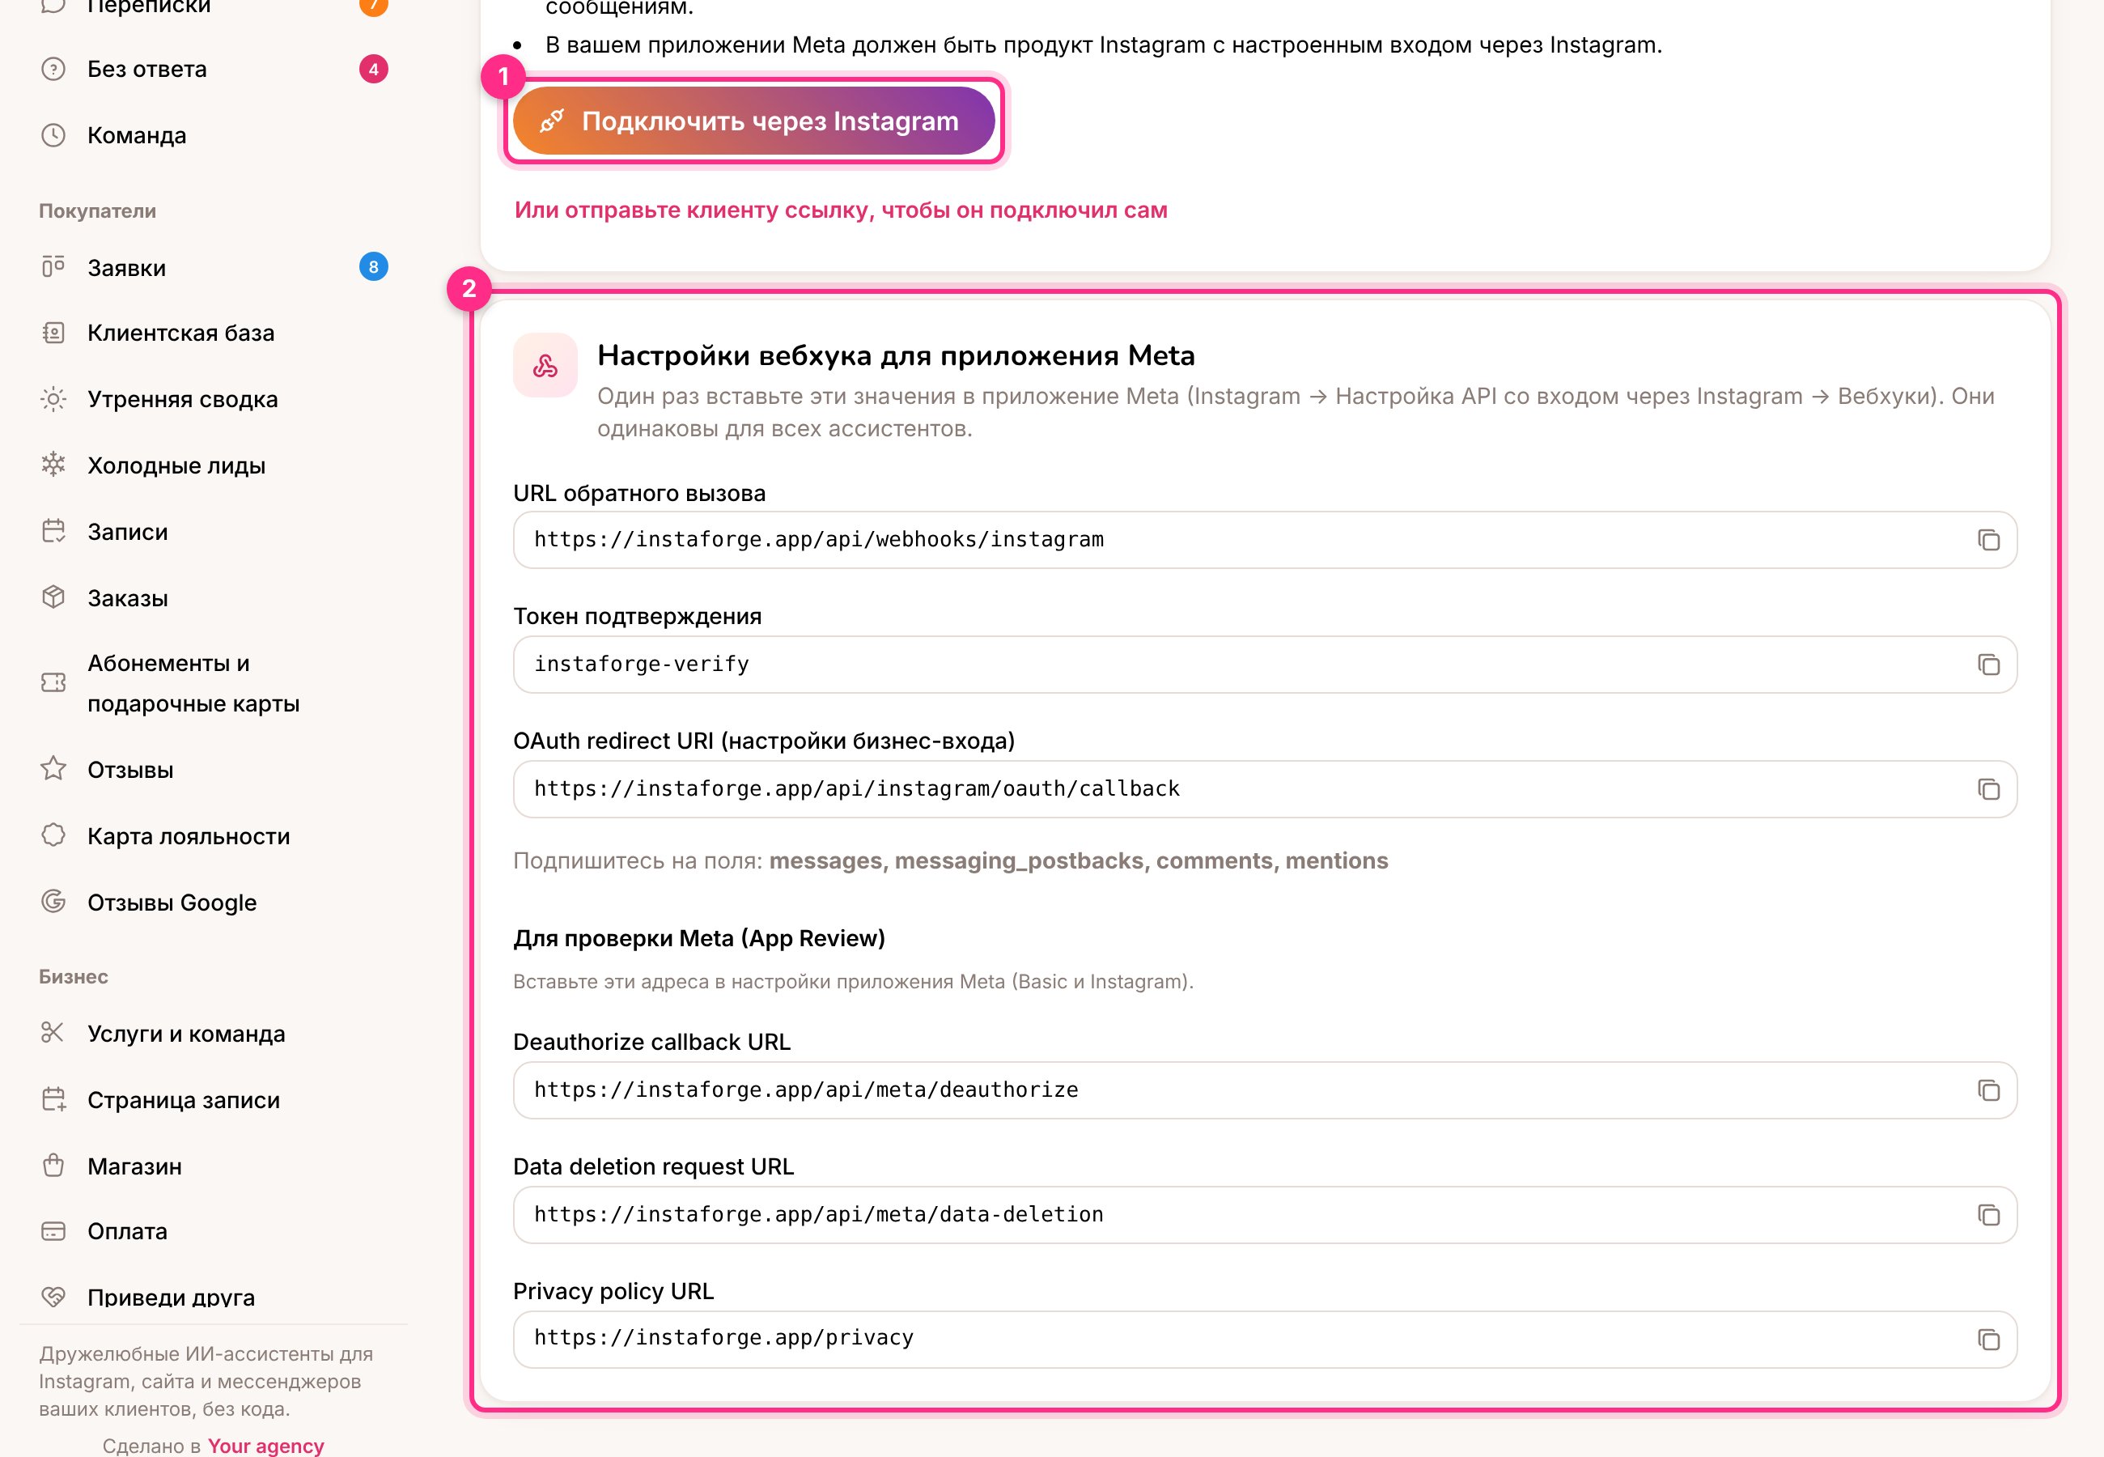Click the OAuth redirect URI field
The image size is (2104, 1457).
[1265, 788]
